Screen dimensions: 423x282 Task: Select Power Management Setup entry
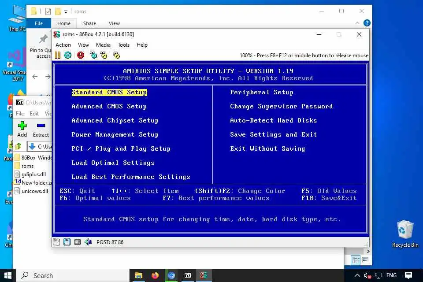pyautogui.click(x=115, y=134)
